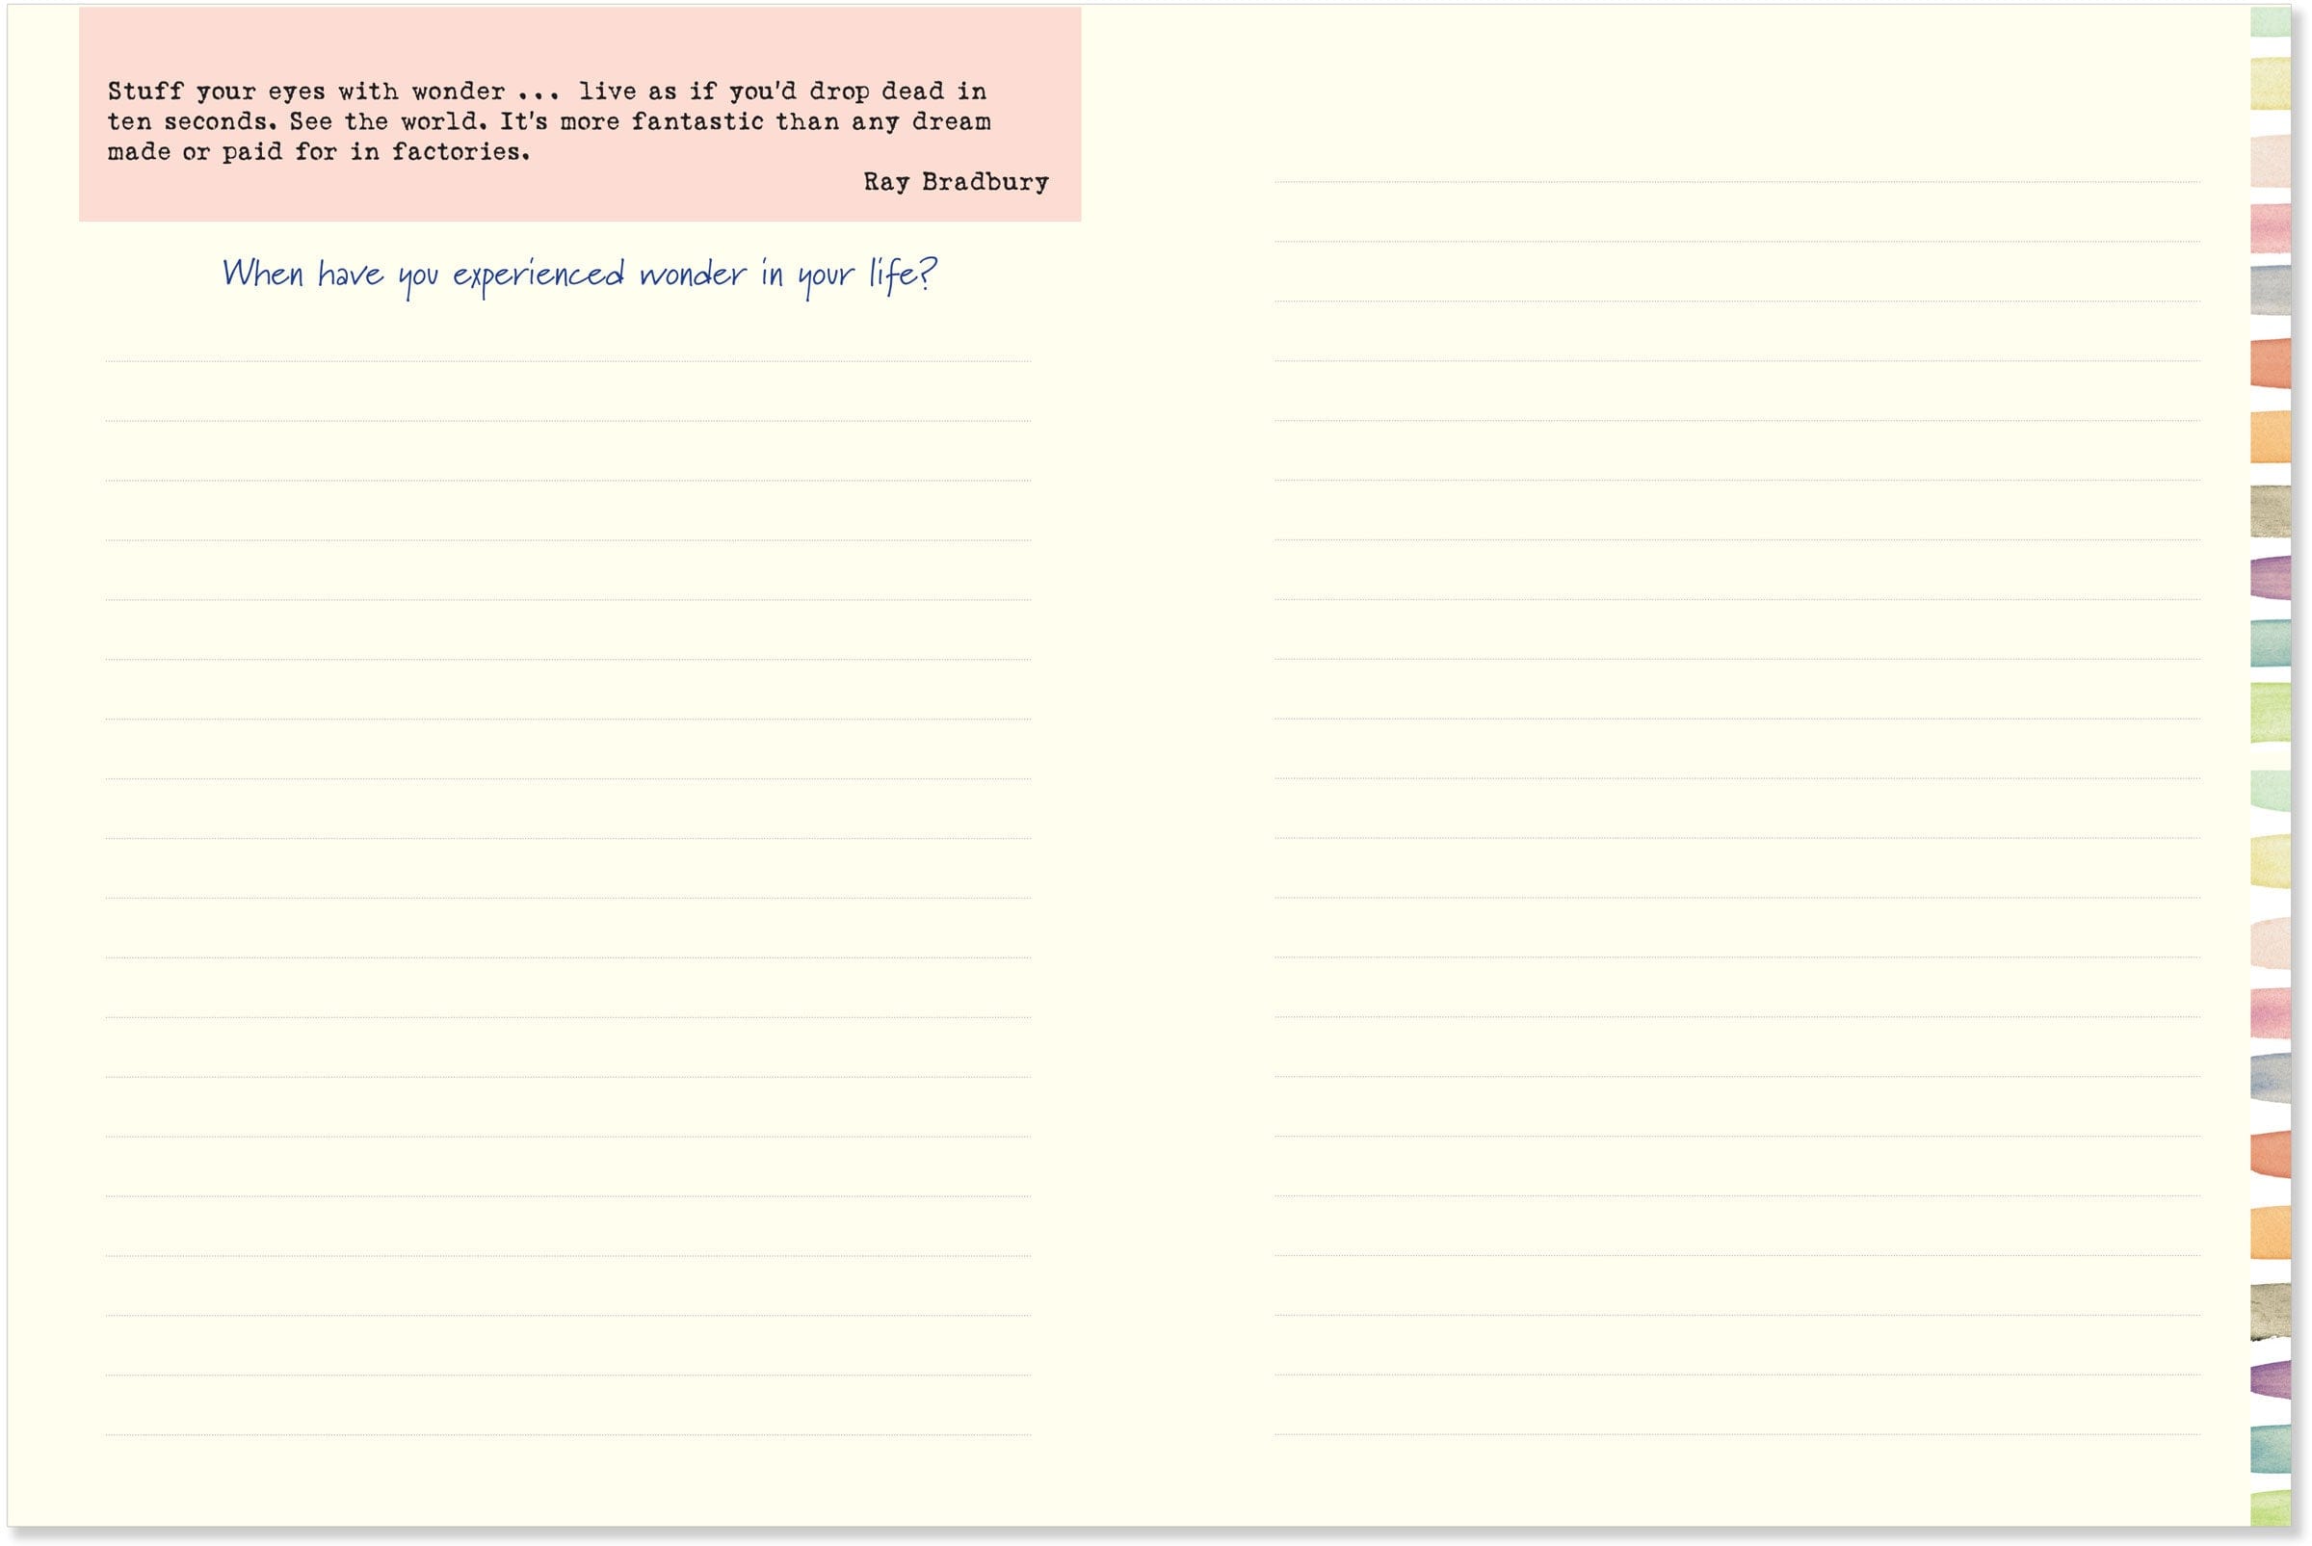The image size is (2312, 1546).
Task: Select the lower dark orange watercolor tab
Action: 2270,1154
